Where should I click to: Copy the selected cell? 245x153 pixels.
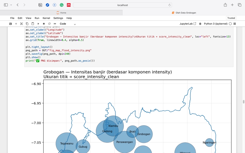tap(27, 24)
